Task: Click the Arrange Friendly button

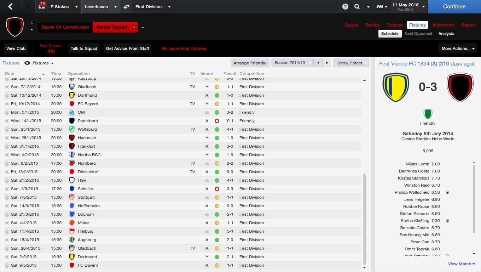Action: pos(250,63)
